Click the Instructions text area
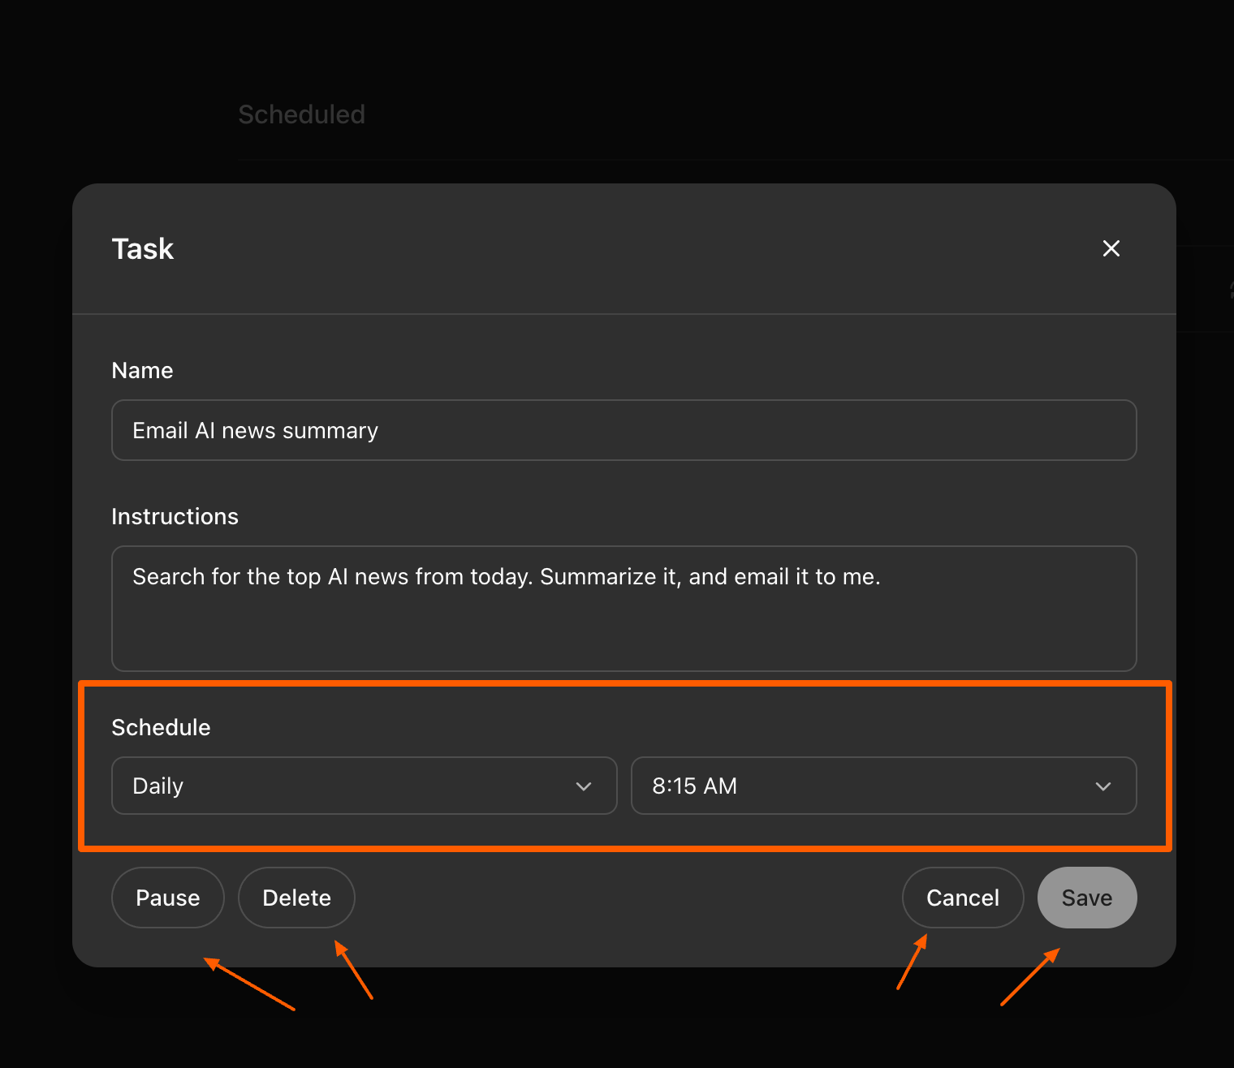 [623, 609]
